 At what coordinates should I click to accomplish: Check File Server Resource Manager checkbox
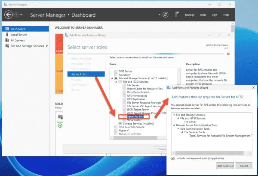coord(124,103)
